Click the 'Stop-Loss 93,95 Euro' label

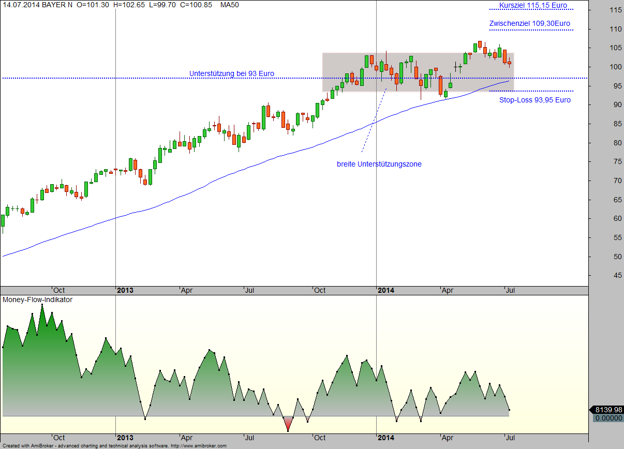coord(535,100)
